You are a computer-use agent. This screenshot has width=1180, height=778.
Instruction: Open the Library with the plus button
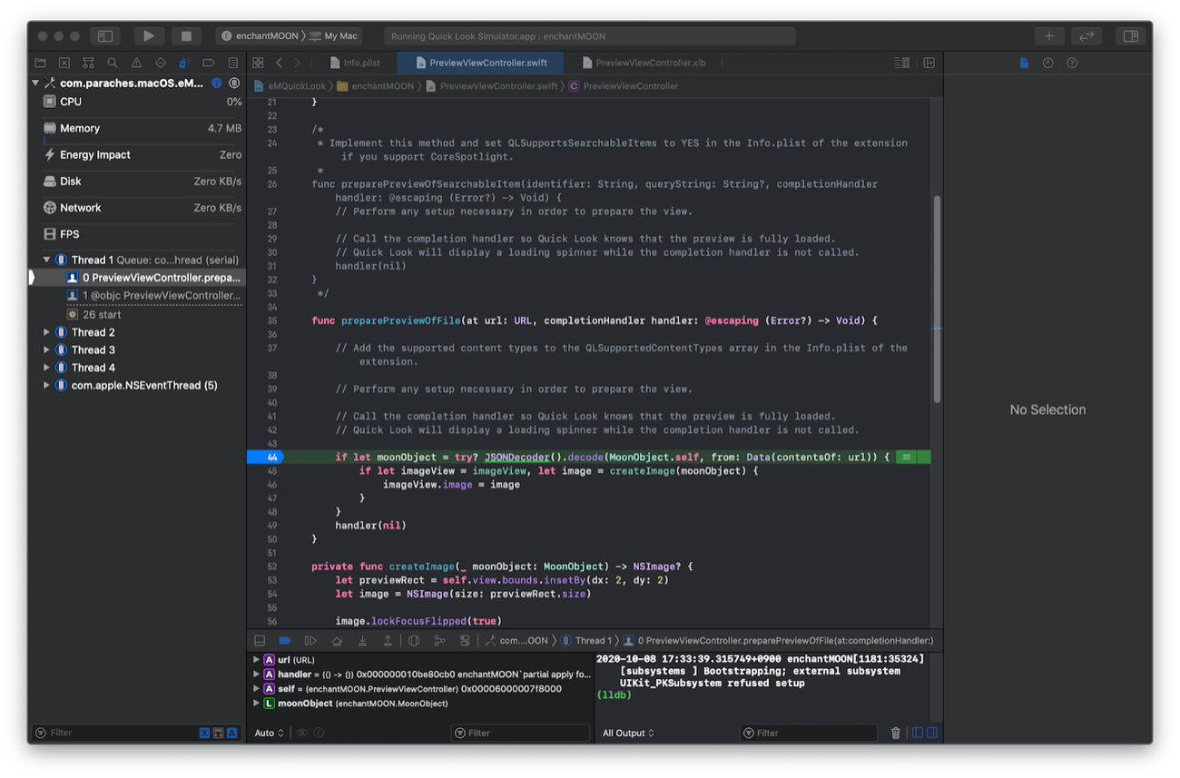pos(1049,36)
